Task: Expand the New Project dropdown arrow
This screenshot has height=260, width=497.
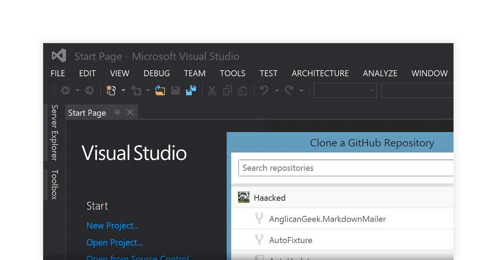Action: click(x=123, y=91)
